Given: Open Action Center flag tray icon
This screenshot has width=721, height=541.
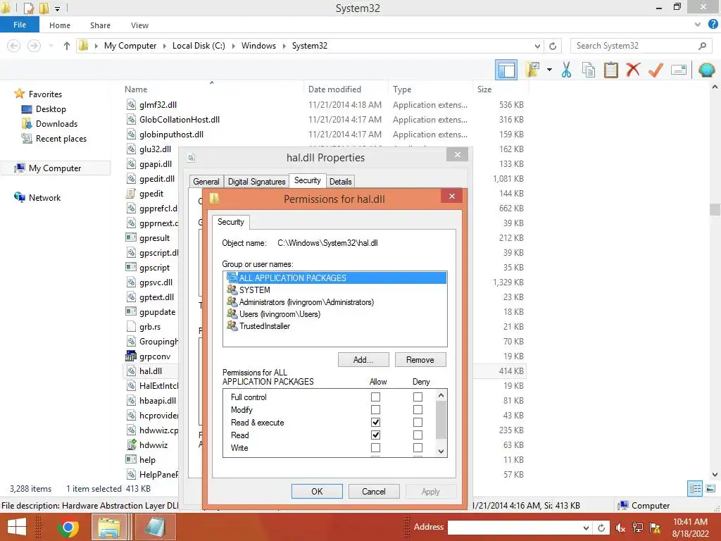Looking at the screenshot, I should tap(655, 528).
